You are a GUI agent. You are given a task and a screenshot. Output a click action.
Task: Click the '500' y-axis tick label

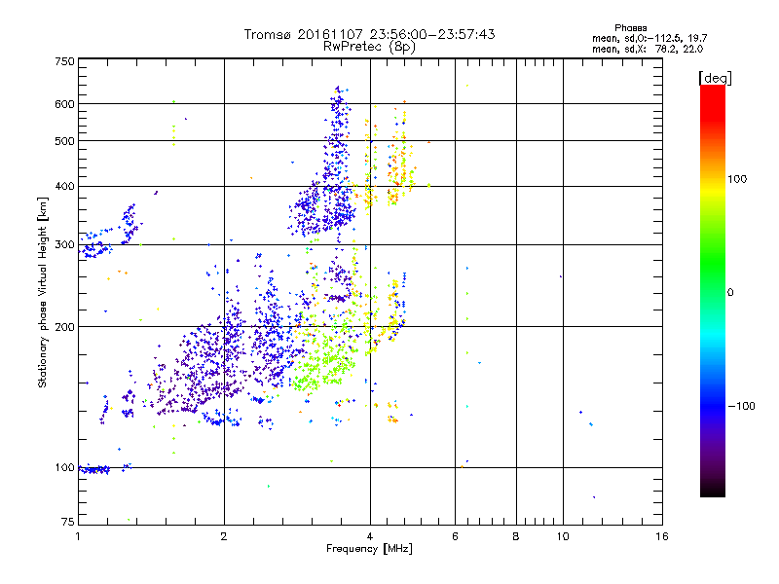coord(64,140)
